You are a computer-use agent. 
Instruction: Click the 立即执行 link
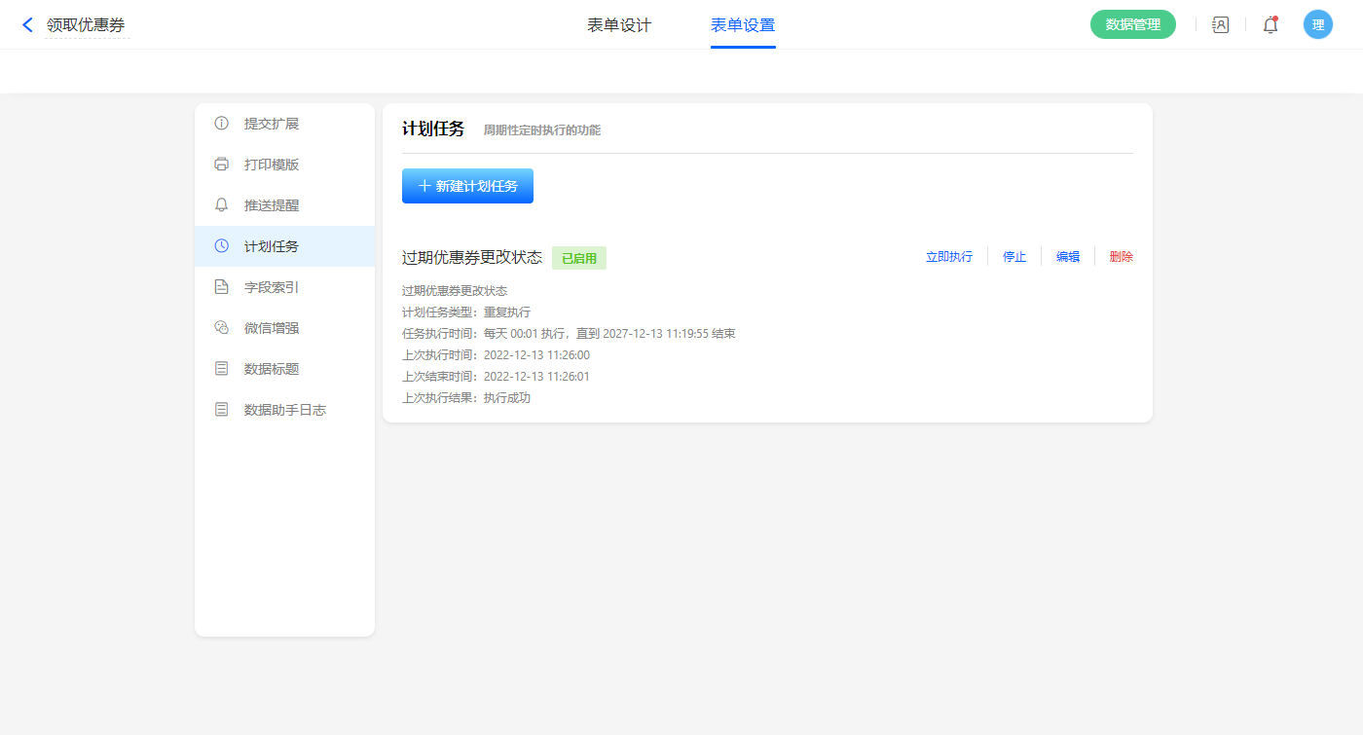coord(948,257)
